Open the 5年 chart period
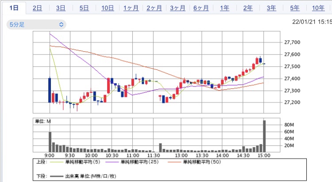The width and height of the screenshot is (332, 182). 295,8
